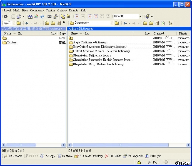The width and height of the screenshot is (192, 166).
Task: Click F7 Create Directory button
Action: (x=89, y=156)
